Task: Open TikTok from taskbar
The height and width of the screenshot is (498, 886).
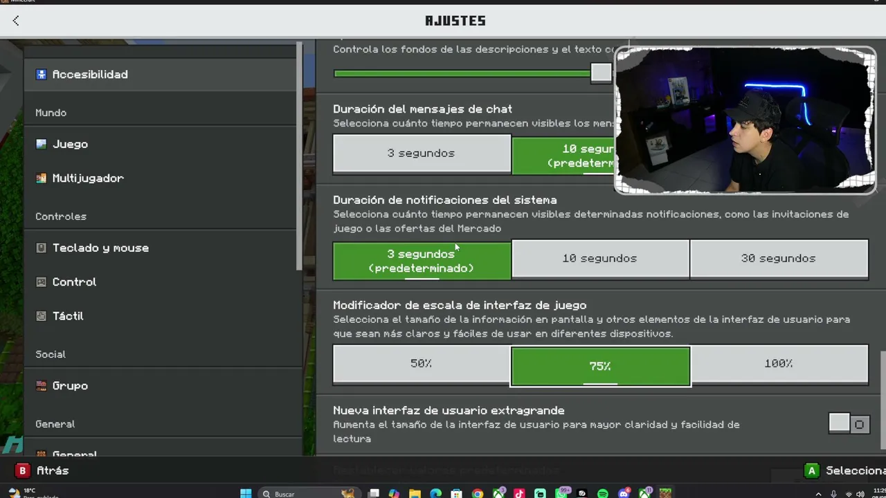Action: tap(519, 493)
